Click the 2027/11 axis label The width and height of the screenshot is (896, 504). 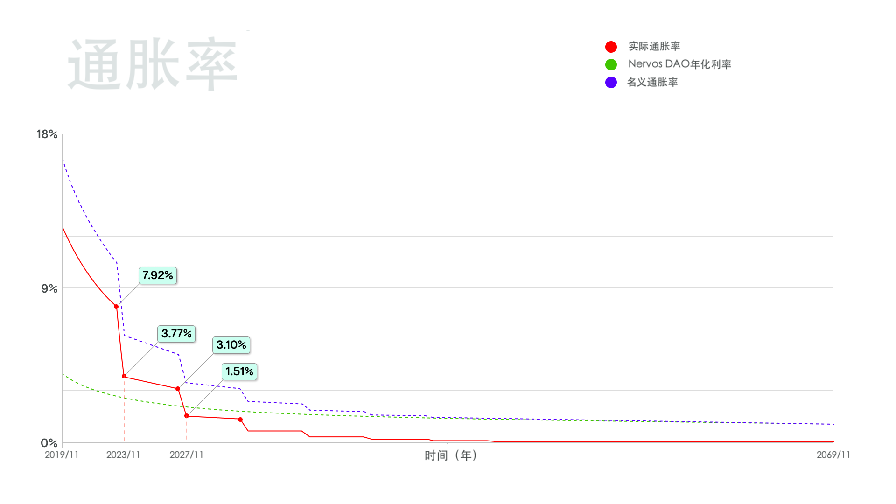click(187, 455)
